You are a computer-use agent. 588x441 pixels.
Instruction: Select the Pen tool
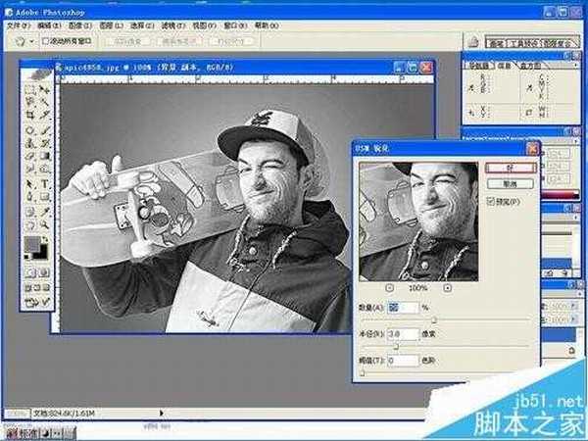(30, 197)
